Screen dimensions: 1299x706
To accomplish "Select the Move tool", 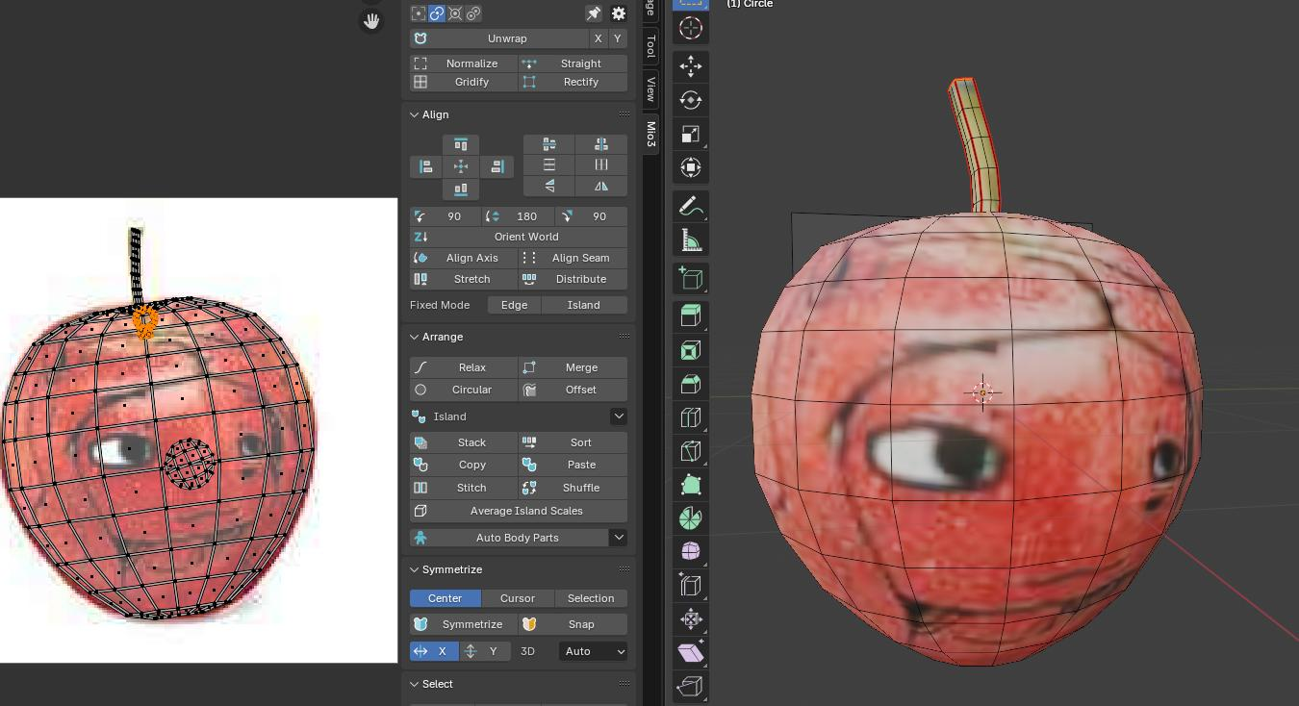I will (x=690, y=65).
